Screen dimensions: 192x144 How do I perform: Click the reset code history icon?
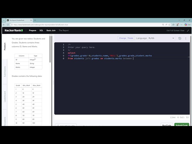point(180,38)
